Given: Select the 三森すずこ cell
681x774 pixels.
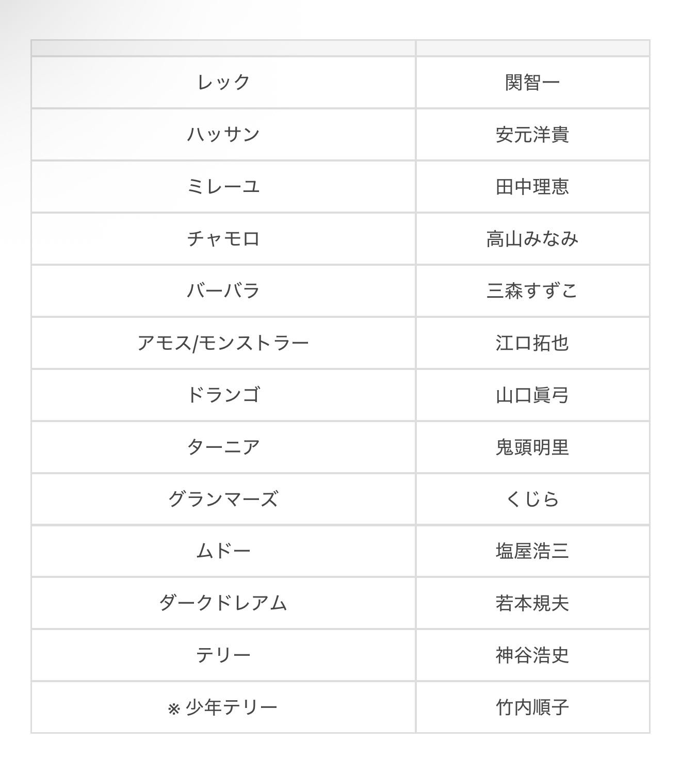Looking at the screenshot, I should 532,291.
